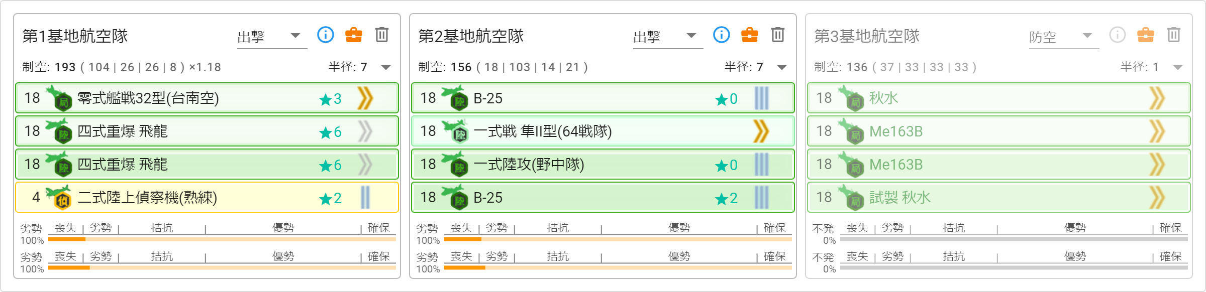1206x292 pixels.
Task: Open the orange preset briefcase for 第2基地航空隊
Action: coord(750,35)
